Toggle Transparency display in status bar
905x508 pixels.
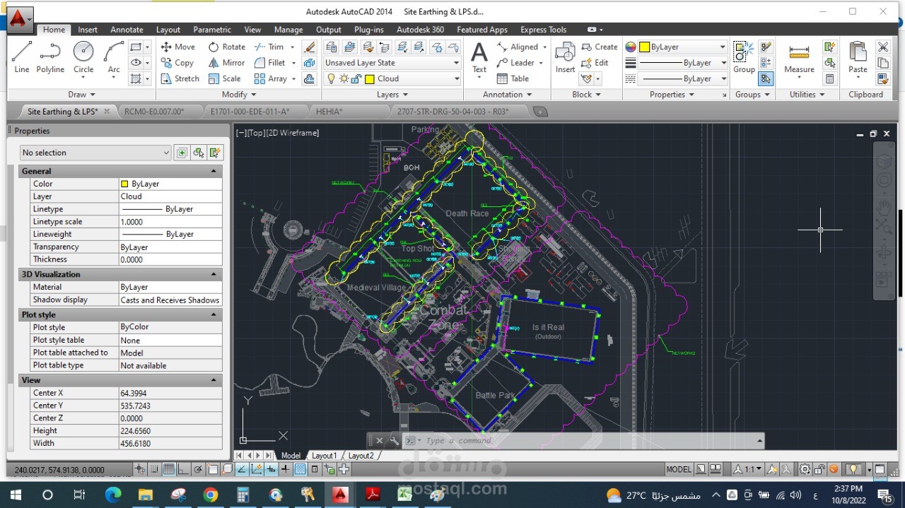coord(300,469)
